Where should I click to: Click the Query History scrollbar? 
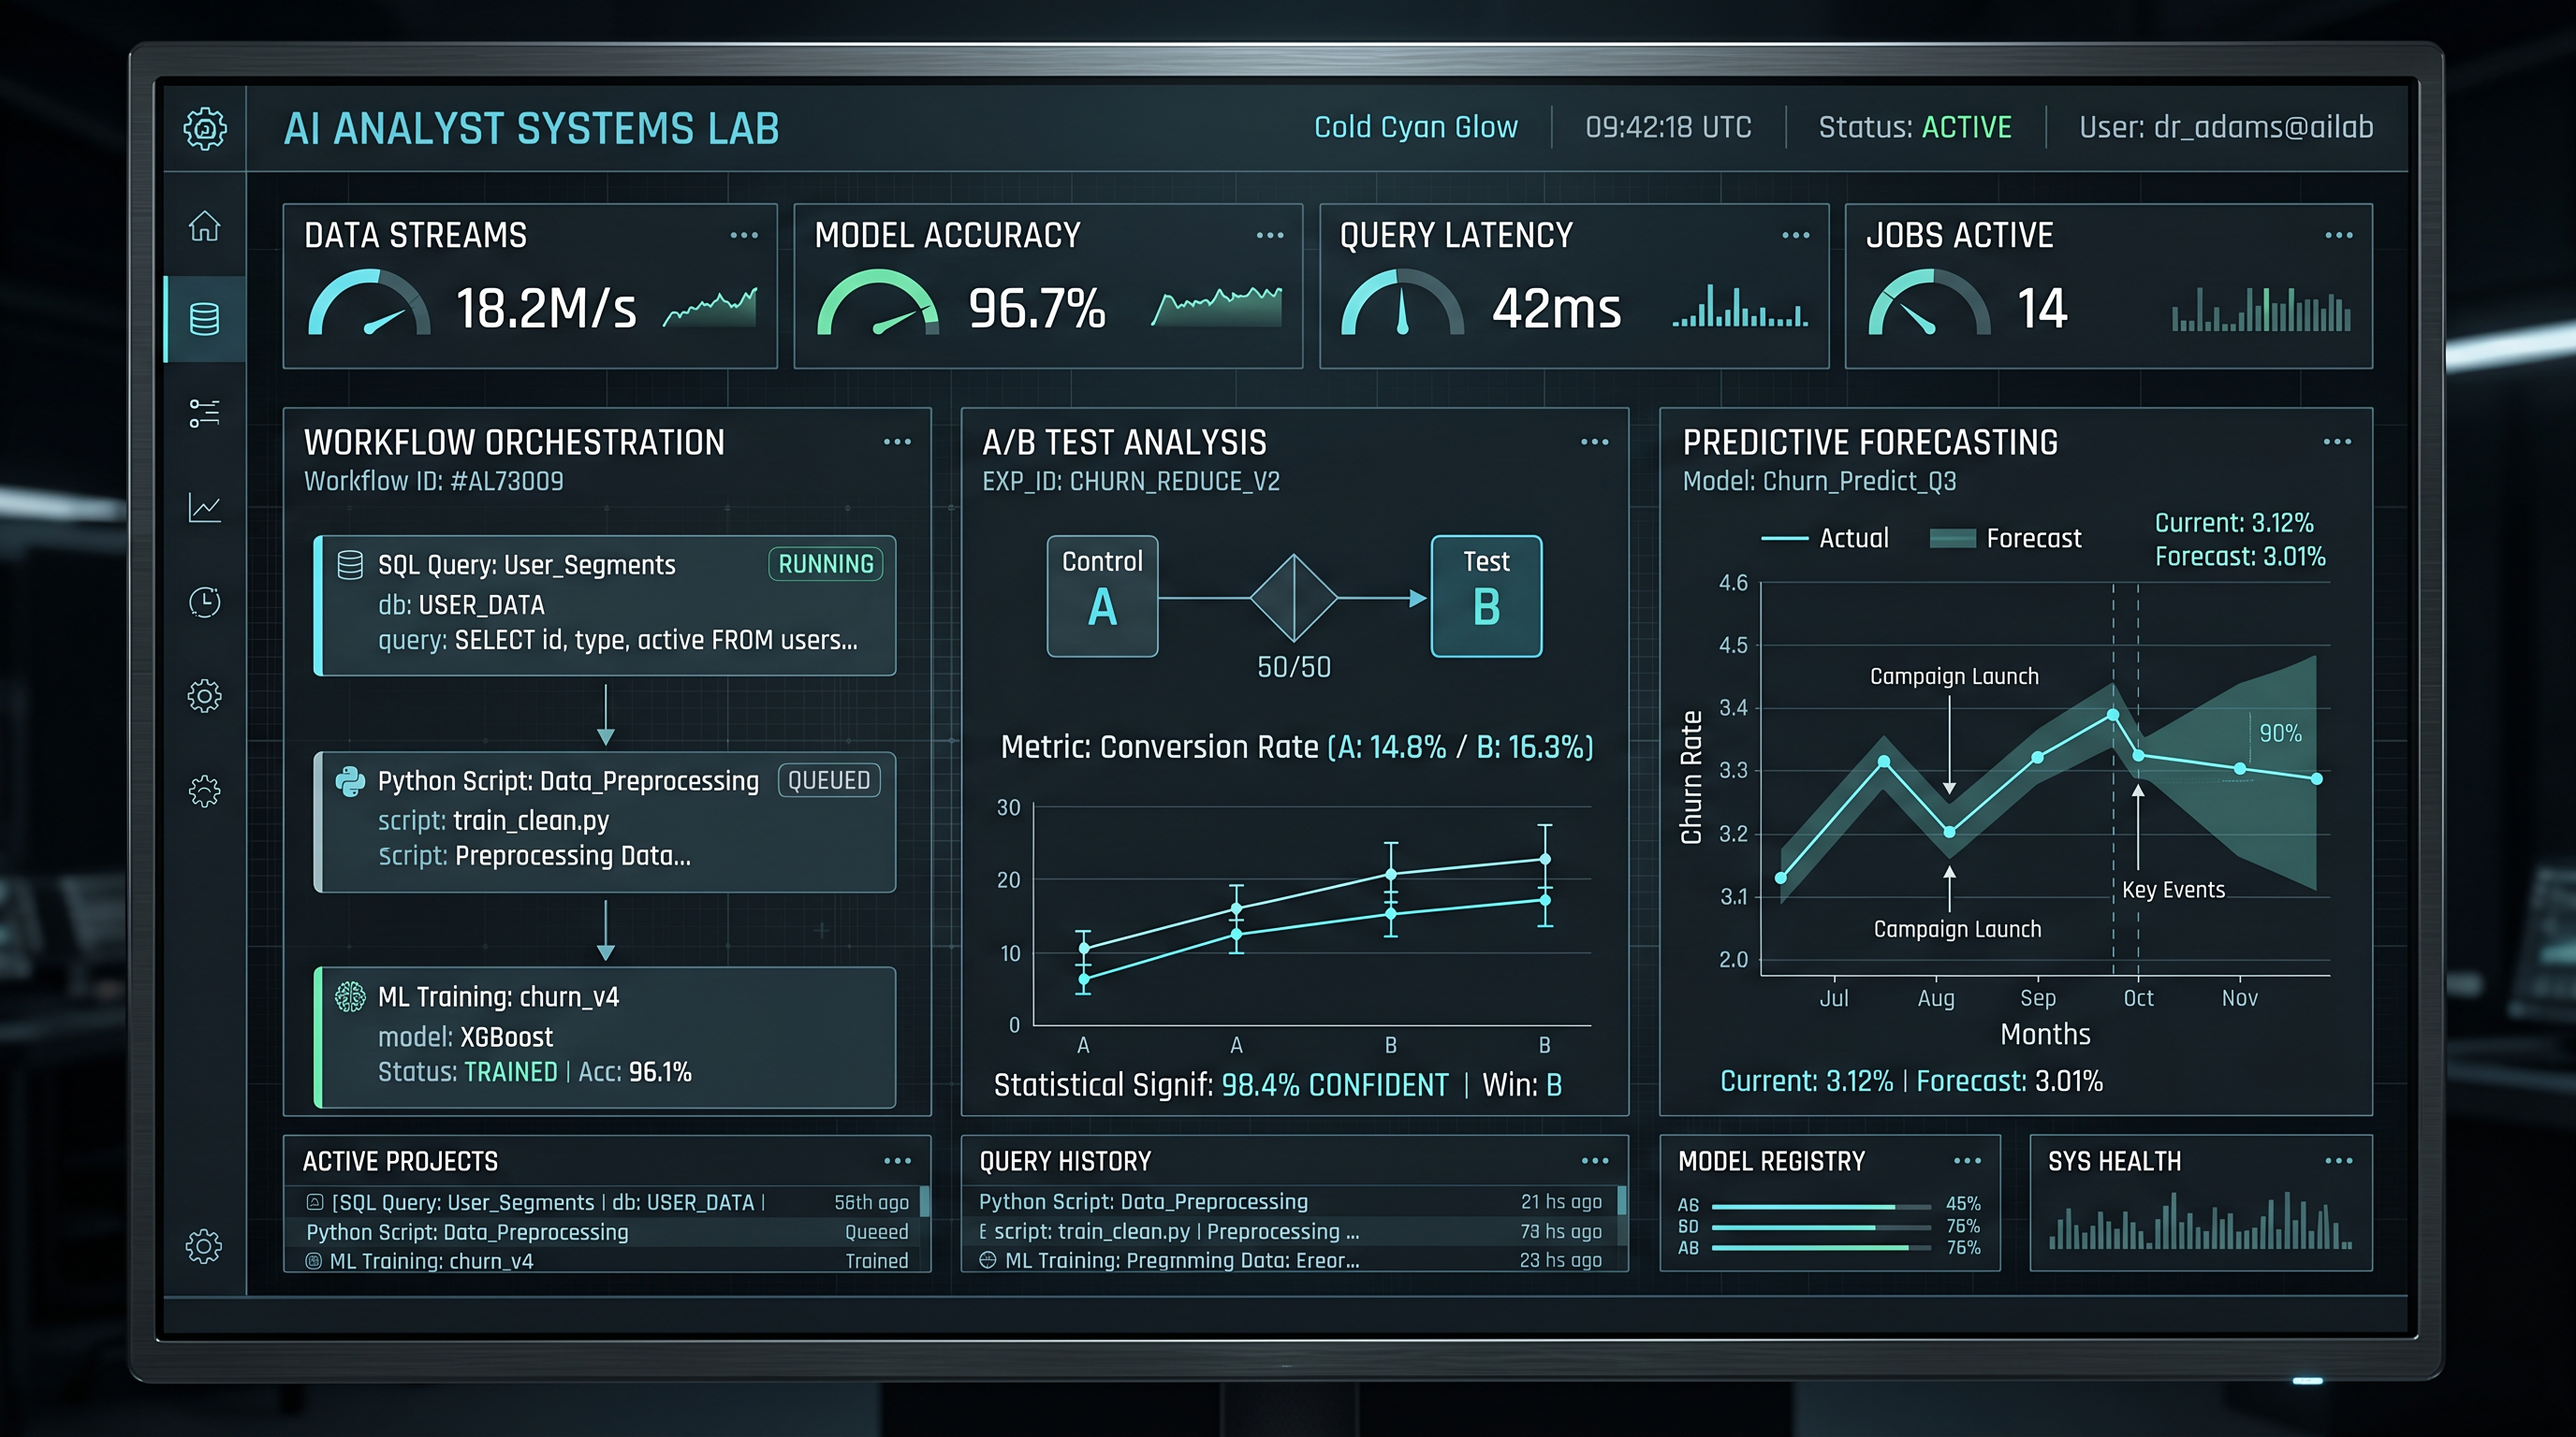(x=1621, y=1200)
